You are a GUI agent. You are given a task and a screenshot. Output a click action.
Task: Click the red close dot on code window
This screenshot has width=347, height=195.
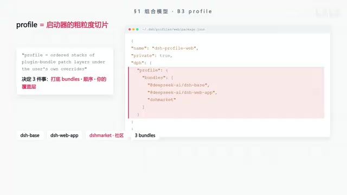(x=130, y=29)
